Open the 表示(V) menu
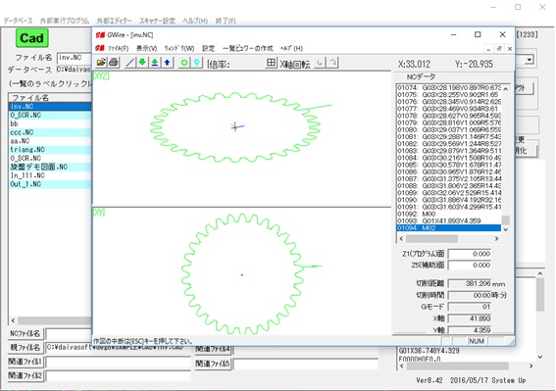556x391 pixels. pos(147,48)
